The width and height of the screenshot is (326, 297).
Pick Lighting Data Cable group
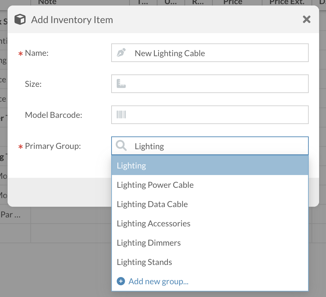coord(152,204)
